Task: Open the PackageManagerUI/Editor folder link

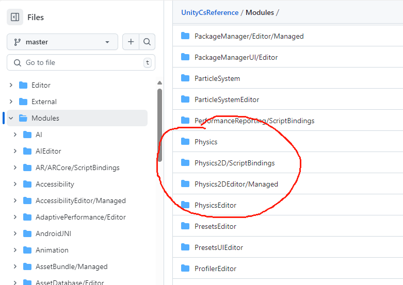Action: pos(236,57)
